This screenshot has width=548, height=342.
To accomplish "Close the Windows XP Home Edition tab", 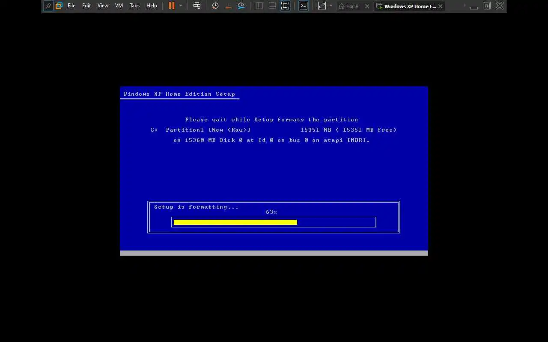I will pyautogui.click(x=440, y=6).
